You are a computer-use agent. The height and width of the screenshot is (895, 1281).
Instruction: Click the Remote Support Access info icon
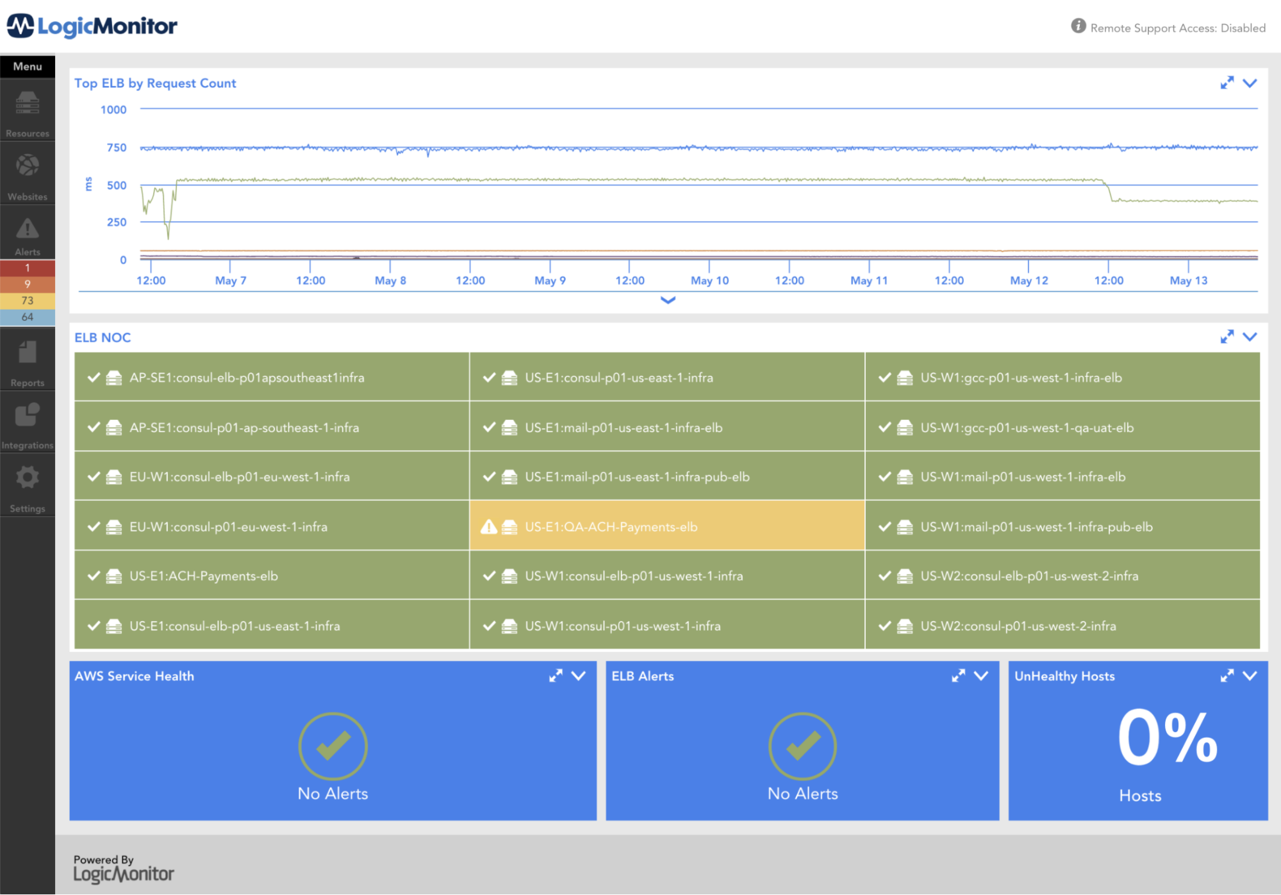pos(1079,26)
